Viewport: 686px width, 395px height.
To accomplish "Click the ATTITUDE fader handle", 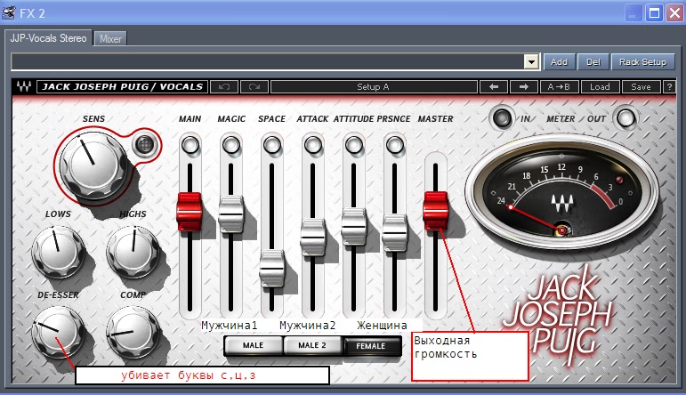I will coord(353,227).
